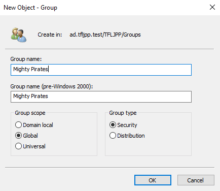Click the "Group name (pre-Windows 2000):" label
This screenshot has width=220, height=191.
click(x=52, y=86)
